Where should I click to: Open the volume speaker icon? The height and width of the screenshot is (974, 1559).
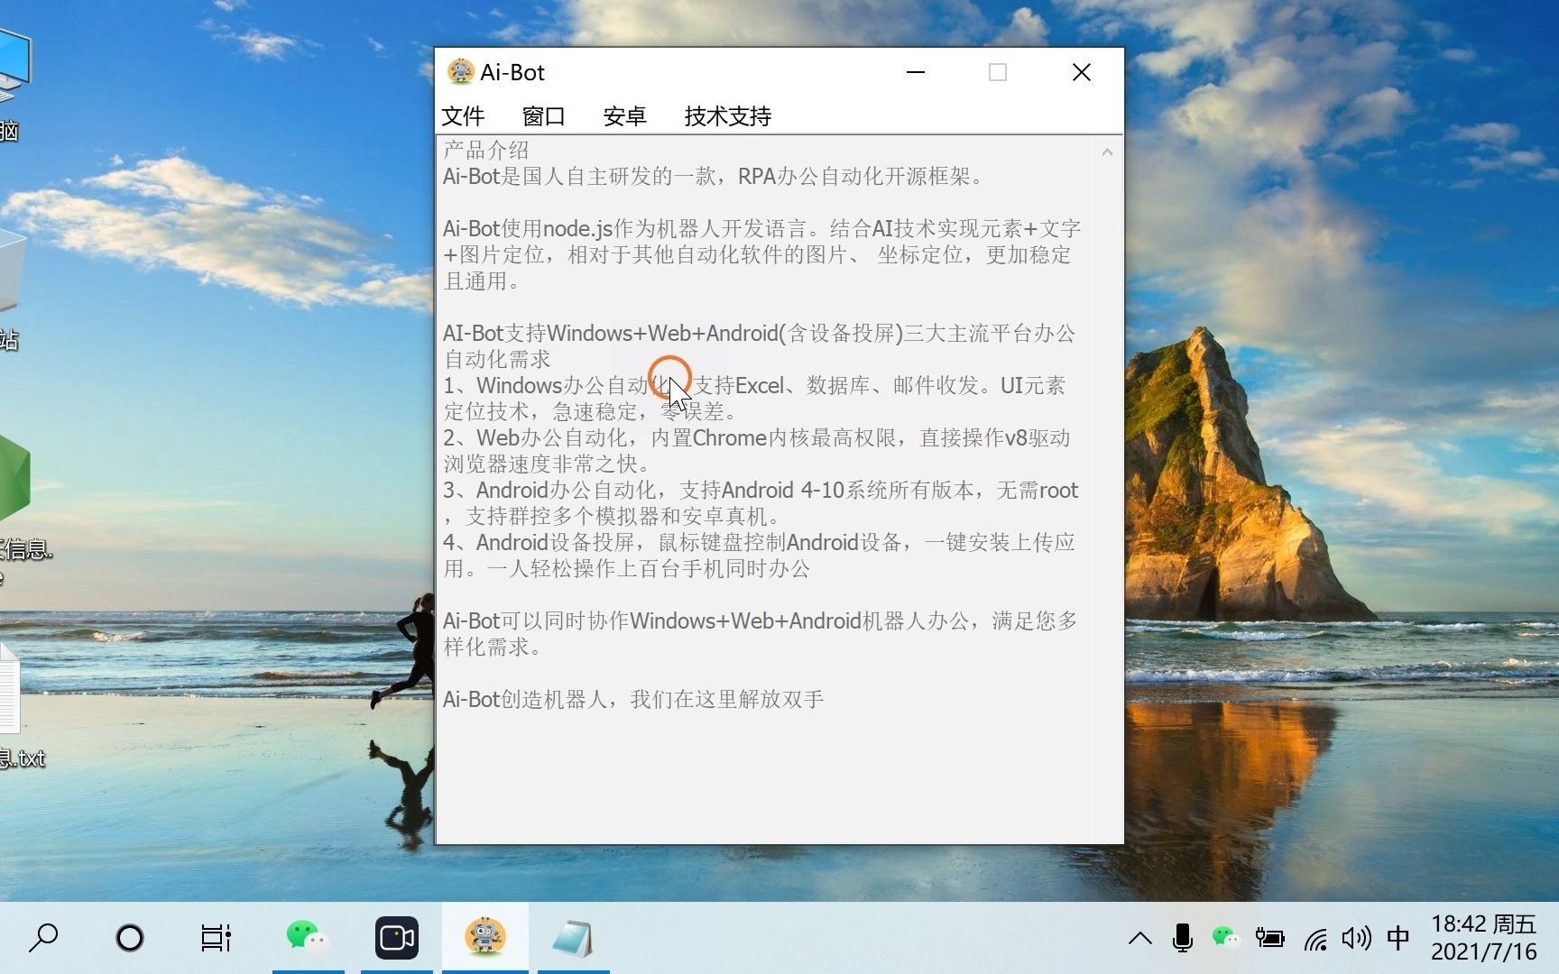click(x=1356, y=939)
